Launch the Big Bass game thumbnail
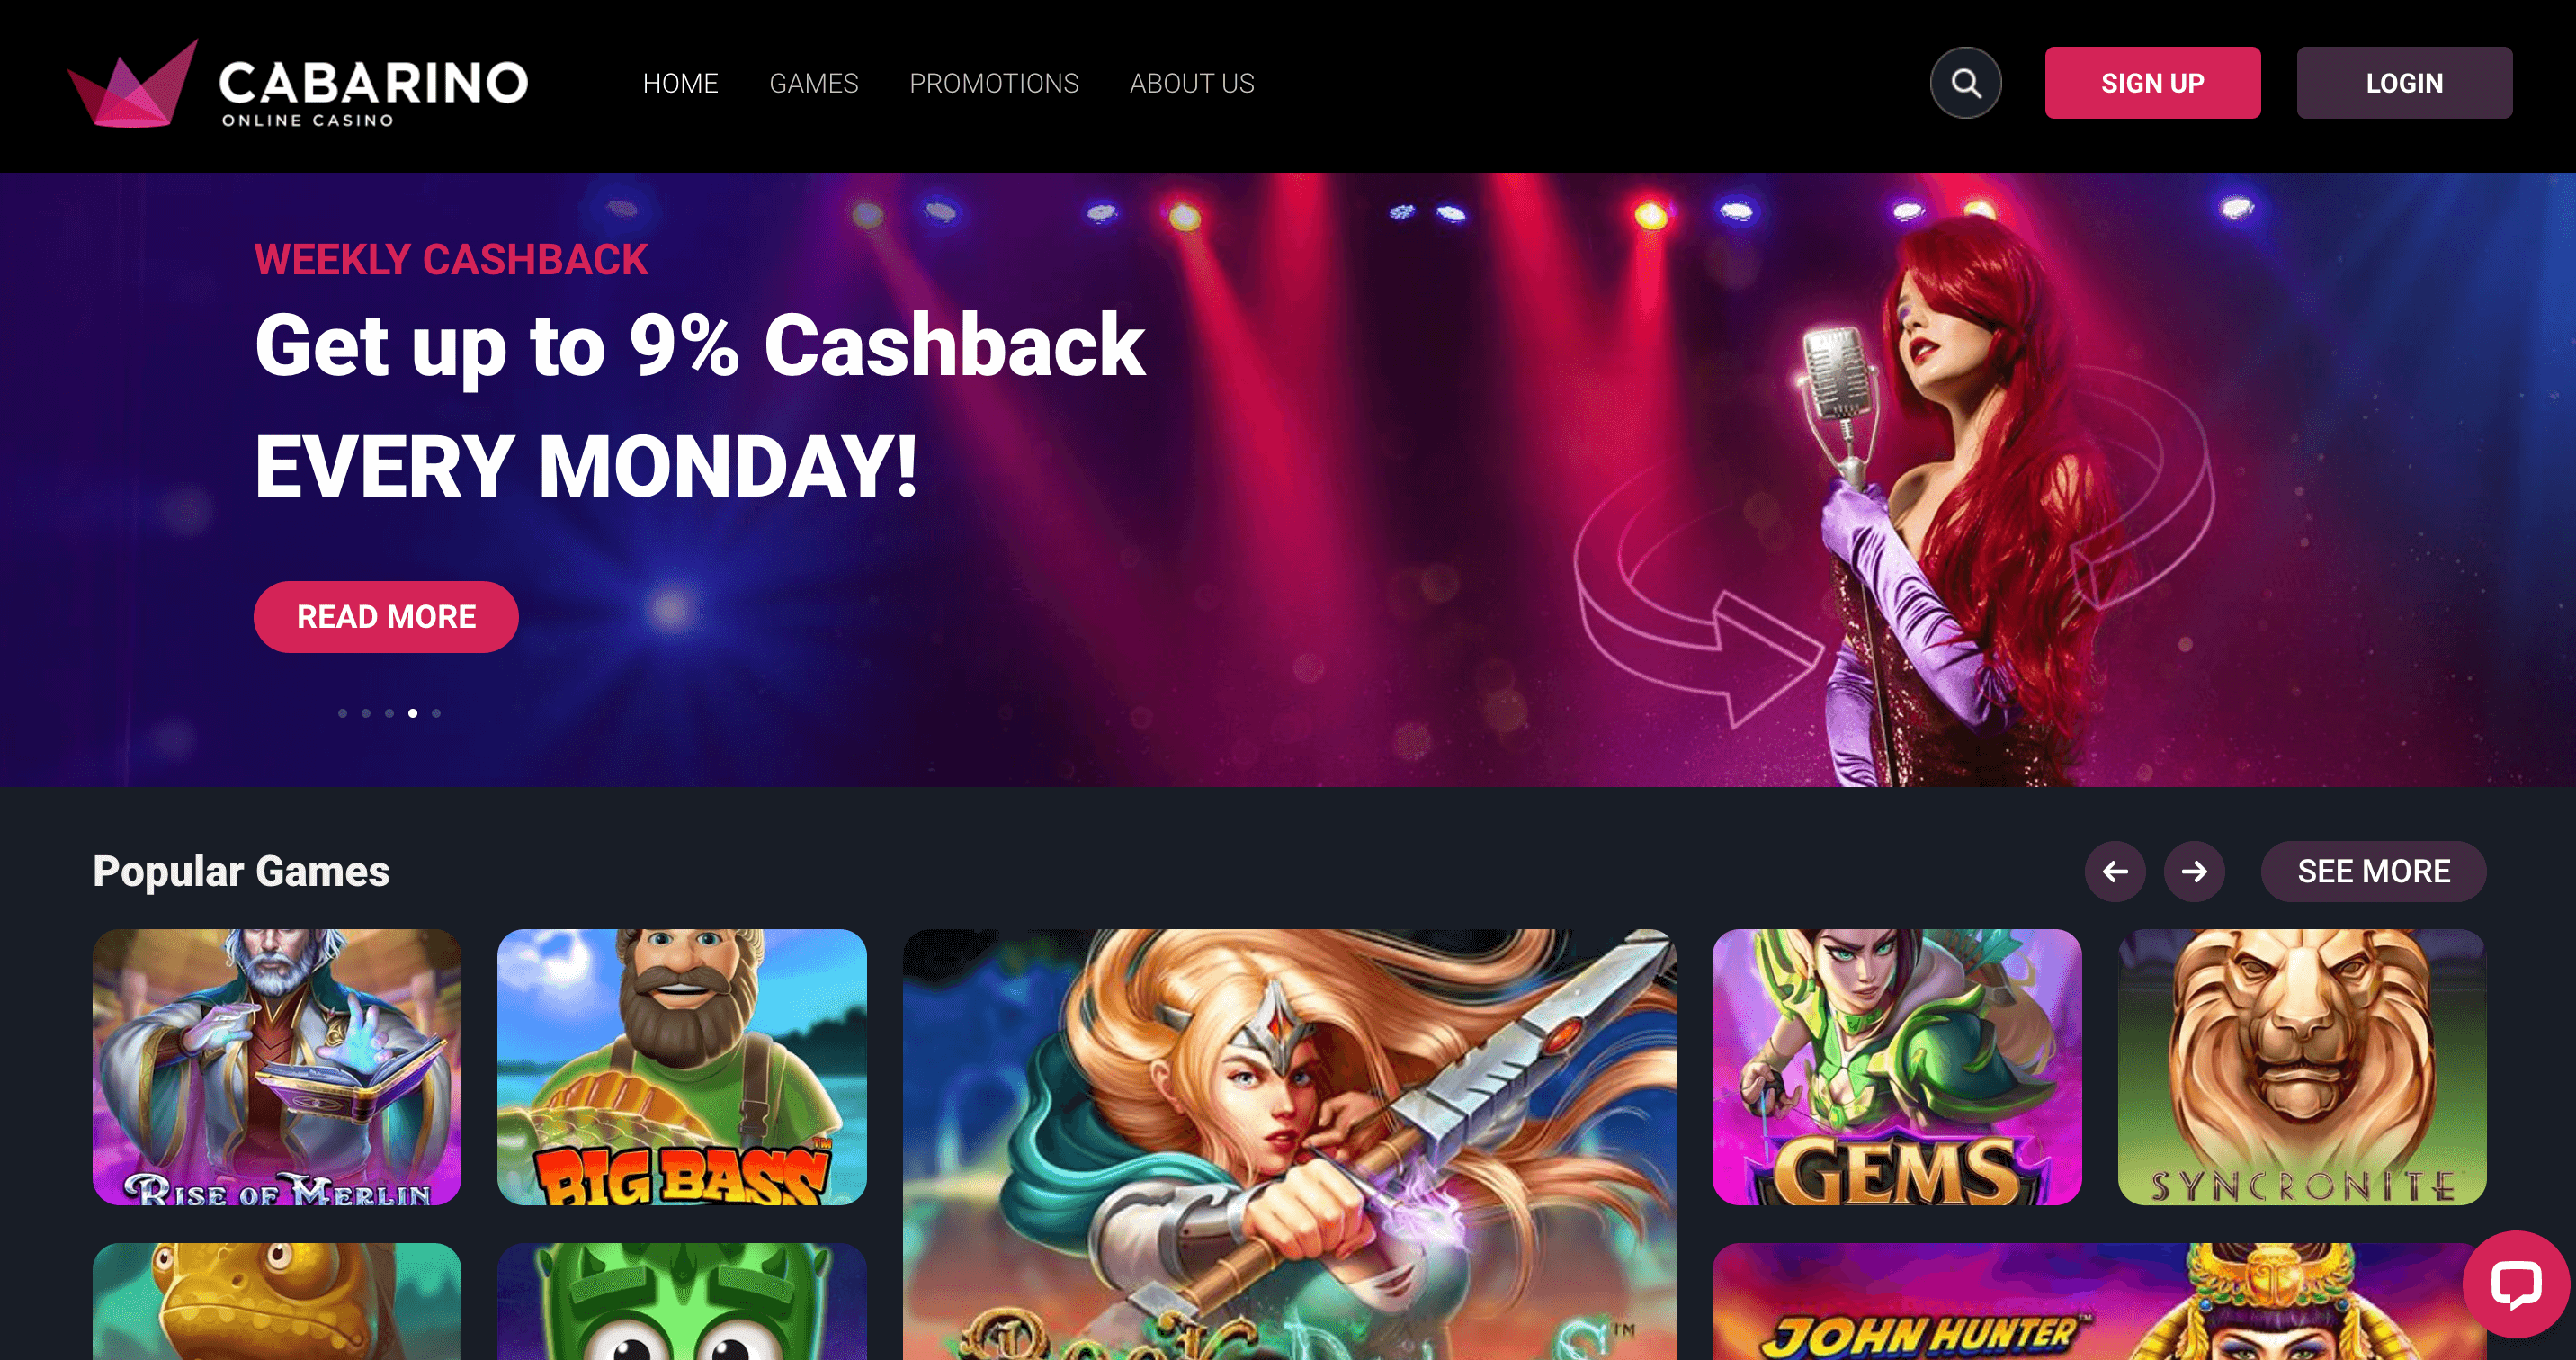Image resolution: width=2576 pixels, height=1360 pixels. [x=682, y=1067]
